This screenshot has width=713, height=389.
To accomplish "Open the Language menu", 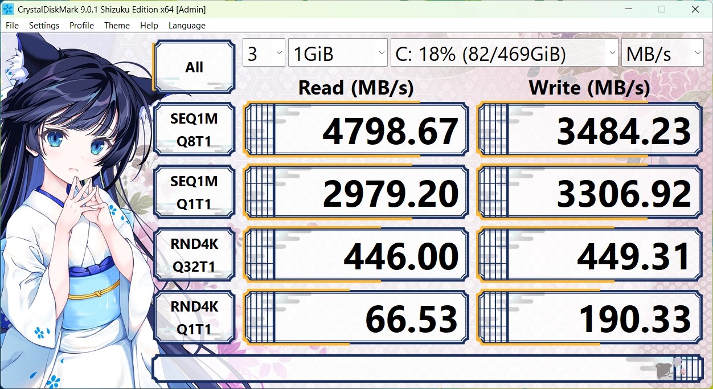I will [187, 26].
